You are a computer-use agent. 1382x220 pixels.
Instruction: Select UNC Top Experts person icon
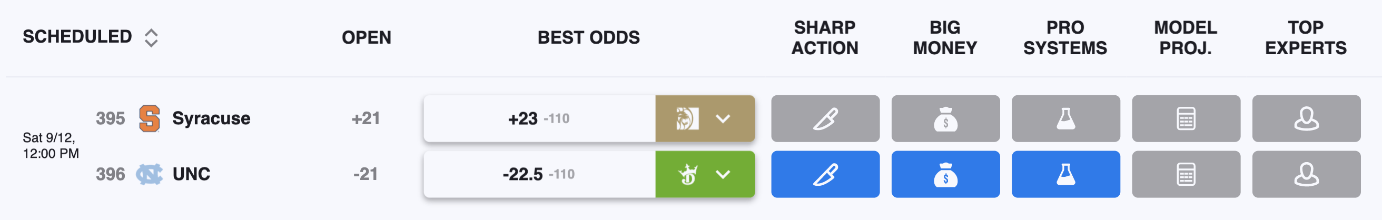pyautogui.click(x=1306, y=174)
